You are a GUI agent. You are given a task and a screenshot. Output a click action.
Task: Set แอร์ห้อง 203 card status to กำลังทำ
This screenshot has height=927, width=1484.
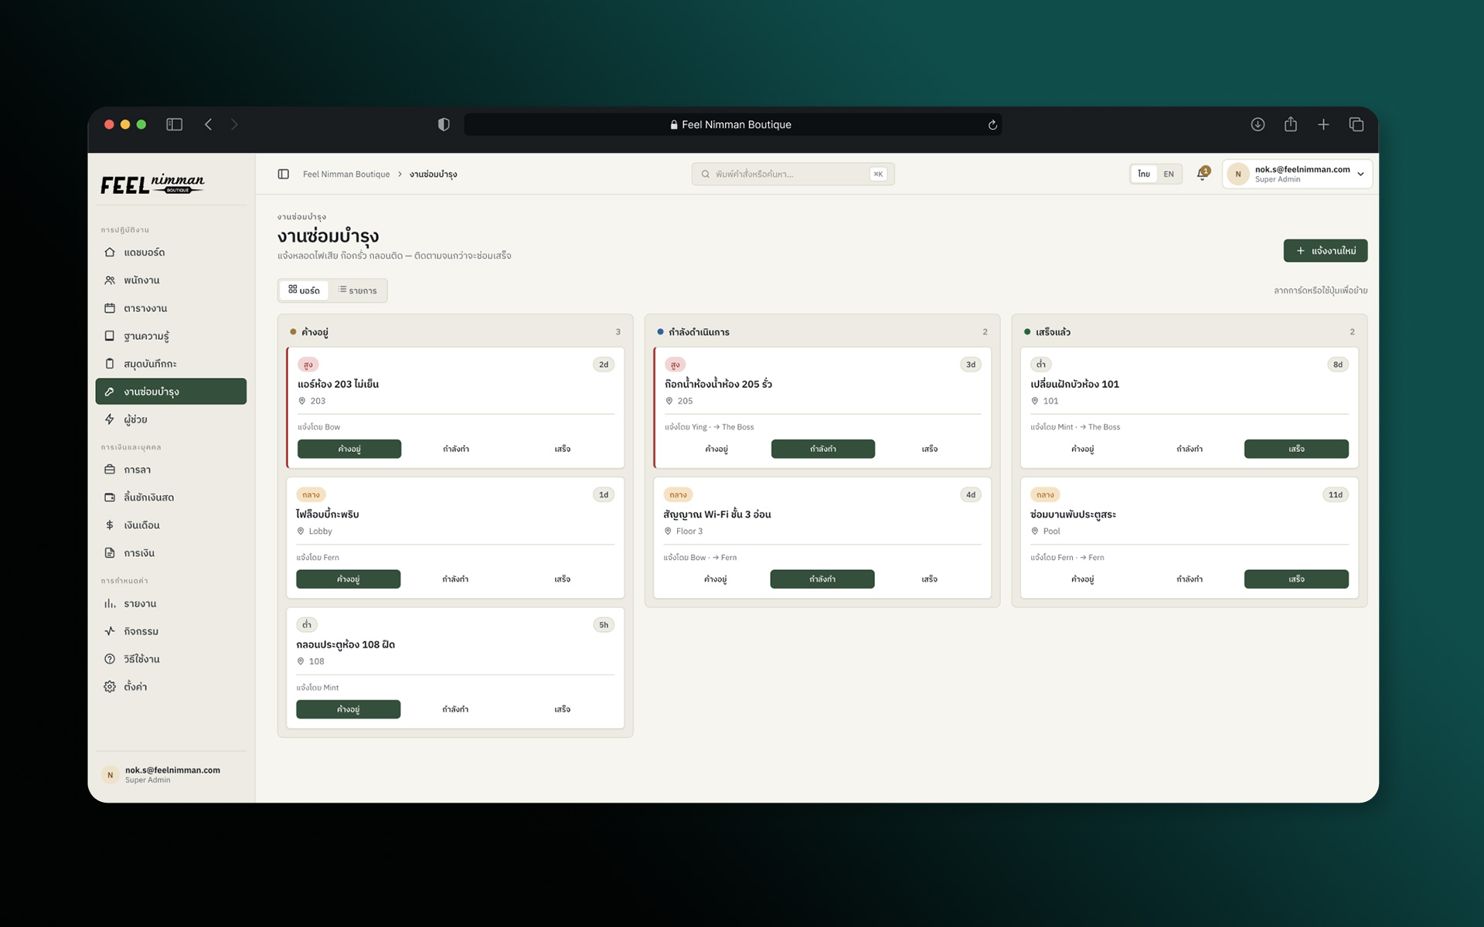point(455,449)
